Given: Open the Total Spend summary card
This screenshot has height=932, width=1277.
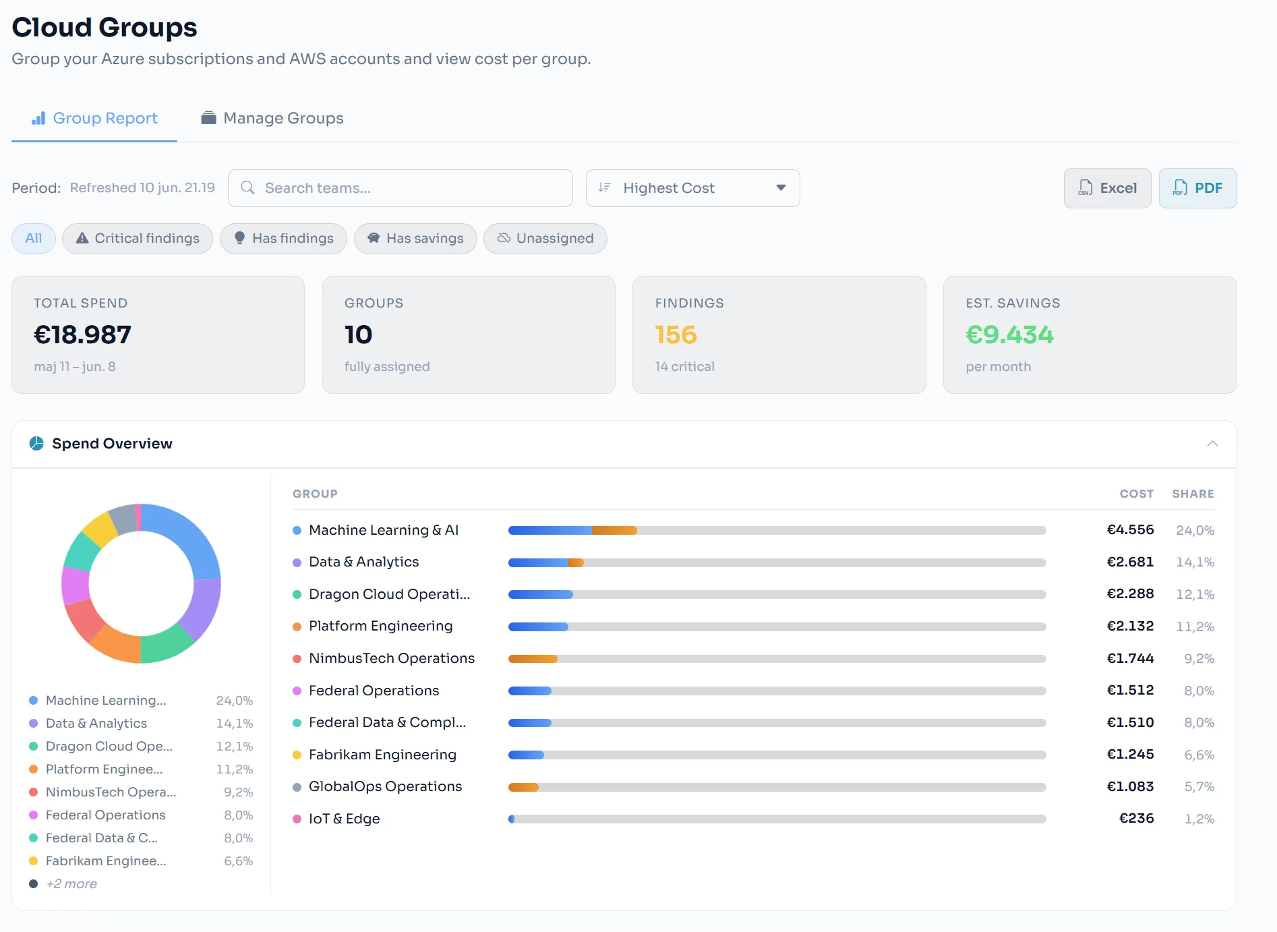Looking at the screenshot, I should 158,334.
